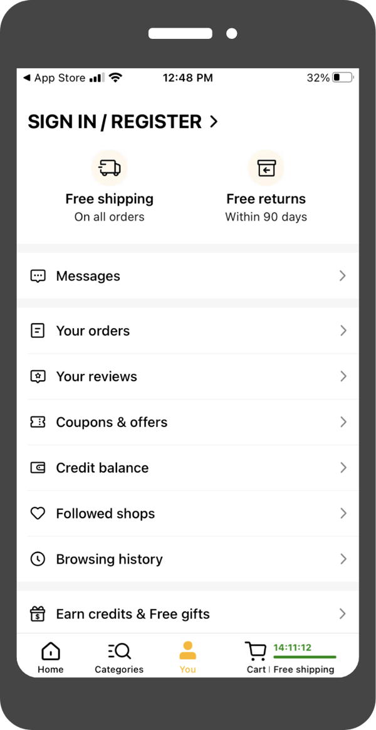
Task: Tap the Followed shops heart icon
Action: [x=38, y=513]
